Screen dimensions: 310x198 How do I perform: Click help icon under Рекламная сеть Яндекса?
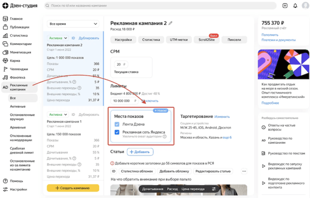[164, 136]
